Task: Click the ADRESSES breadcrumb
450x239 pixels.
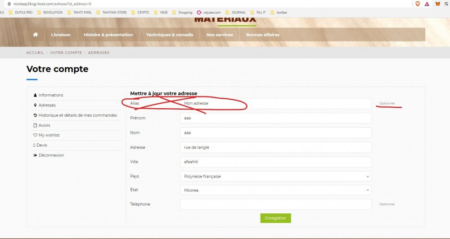Action: click(x=99, y=53)
